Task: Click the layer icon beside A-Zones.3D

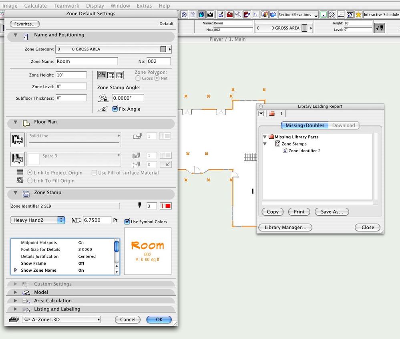Action: [14, 319]
